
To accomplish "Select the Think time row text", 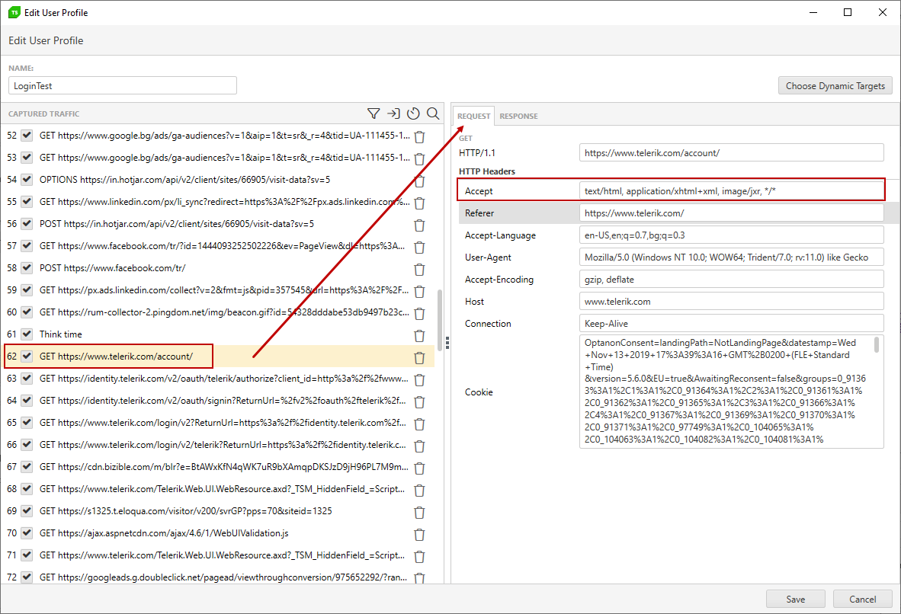I will [x=60, y=334].
